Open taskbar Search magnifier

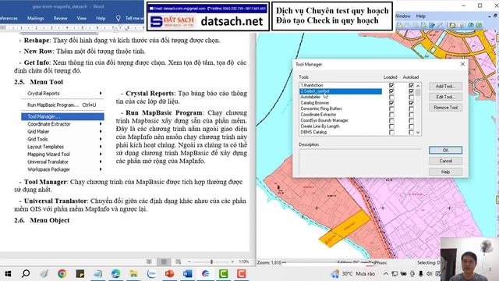coord(26,273)
